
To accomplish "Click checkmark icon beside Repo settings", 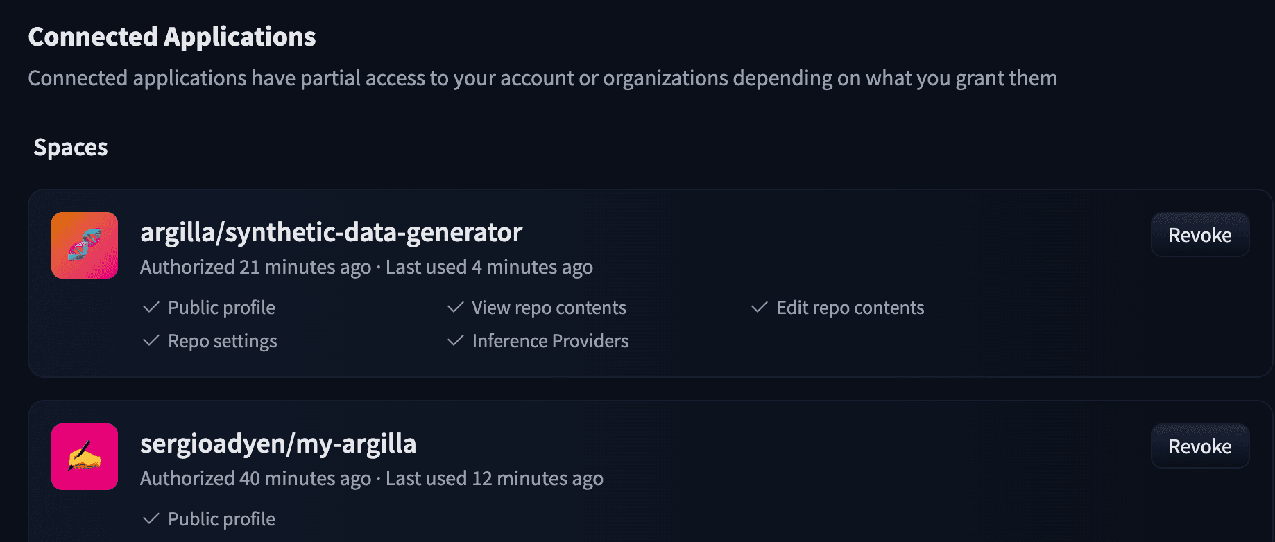I will click(151, 340).
